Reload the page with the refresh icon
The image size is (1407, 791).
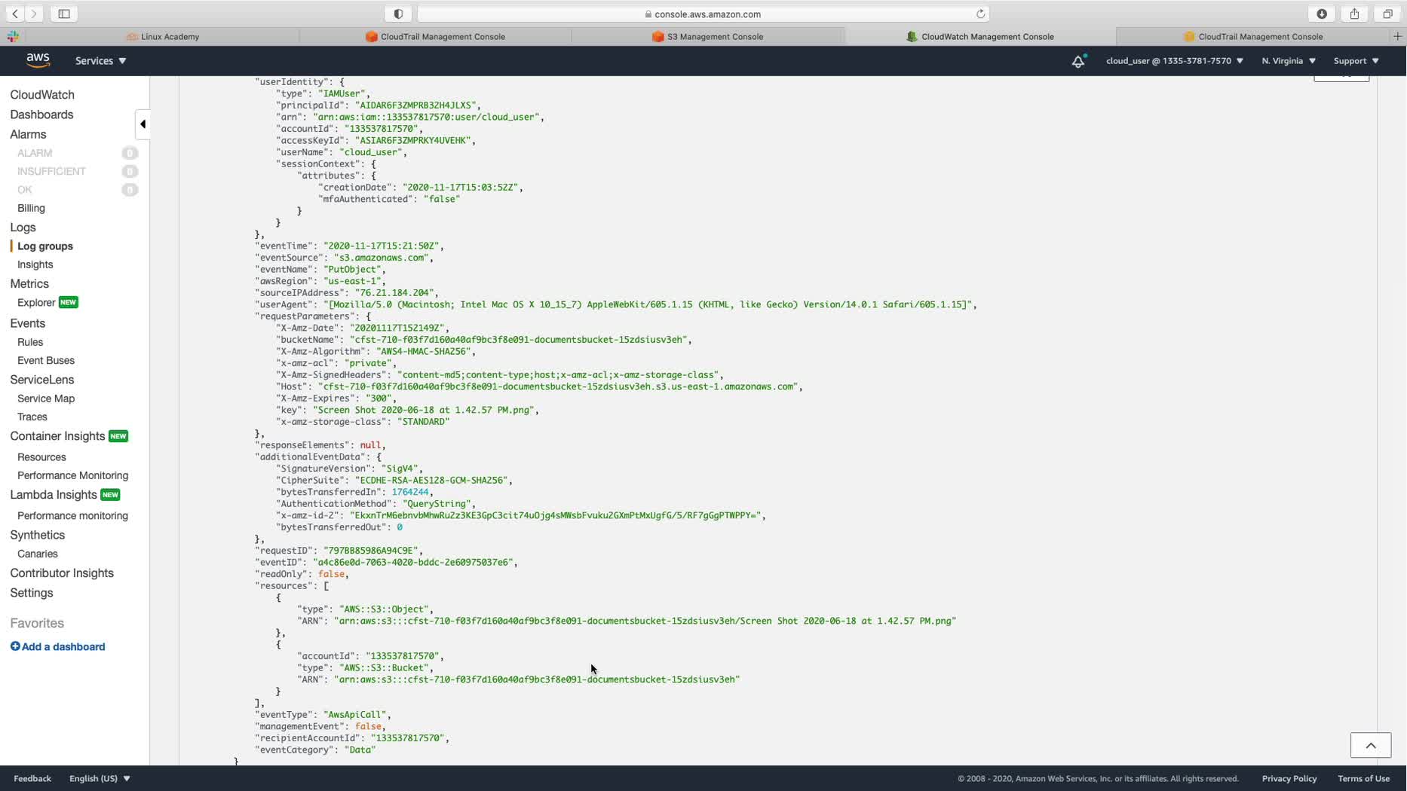(980, 14)
